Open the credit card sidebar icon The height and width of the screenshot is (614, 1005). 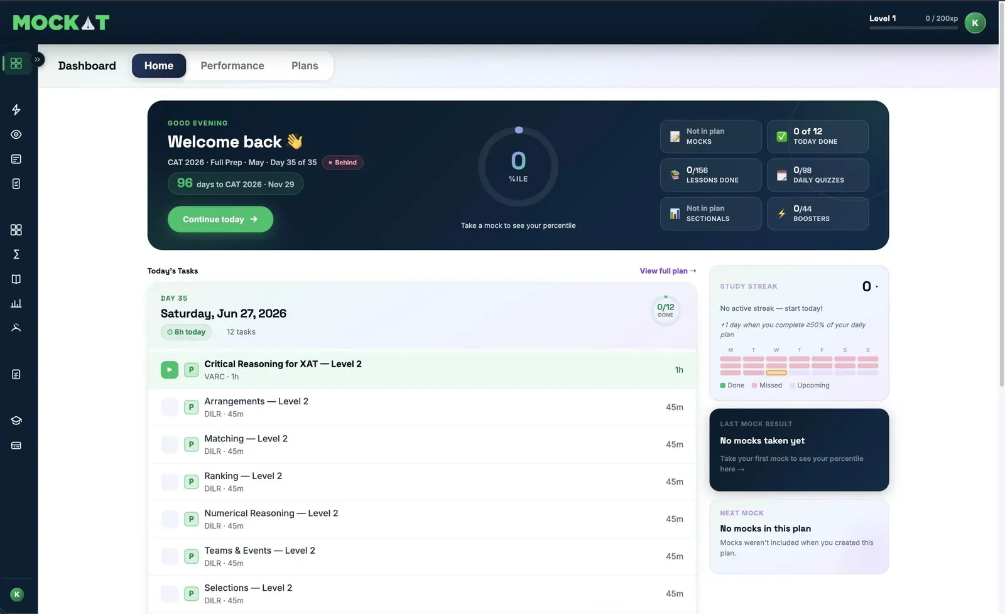point(16,446)
